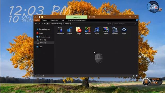
Task: Expand the chevron after Диск (D:) in path
Action: pos(72,24)
